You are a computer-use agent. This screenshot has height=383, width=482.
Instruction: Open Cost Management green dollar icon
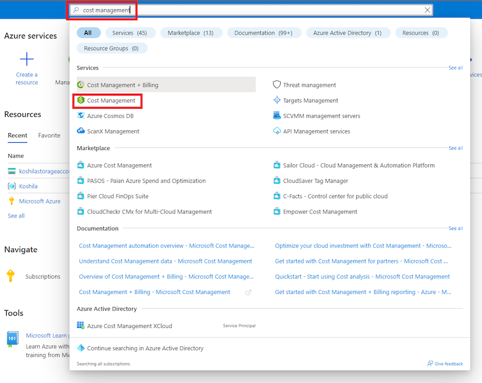pyautogui.click(x=81, y=100)
